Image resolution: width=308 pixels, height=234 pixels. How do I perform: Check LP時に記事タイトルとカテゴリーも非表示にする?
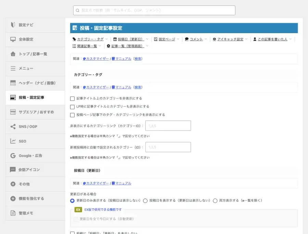click(x=72, y=107)
